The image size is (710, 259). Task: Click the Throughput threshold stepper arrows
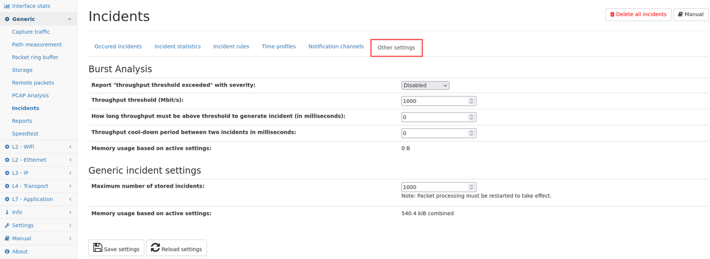tap(472, 101)
